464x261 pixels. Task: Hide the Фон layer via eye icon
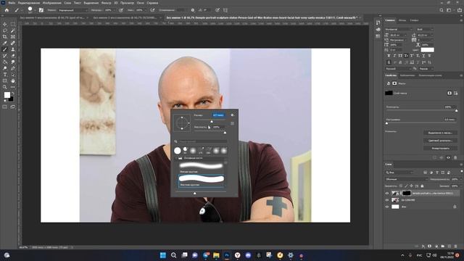[x=386, y=207]
